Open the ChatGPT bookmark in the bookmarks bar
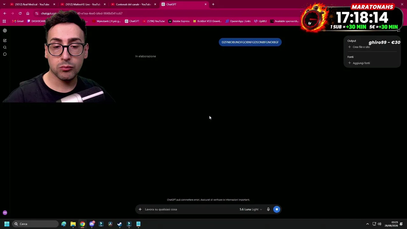This screenshot has height=229, width=407. coord(132,21)
